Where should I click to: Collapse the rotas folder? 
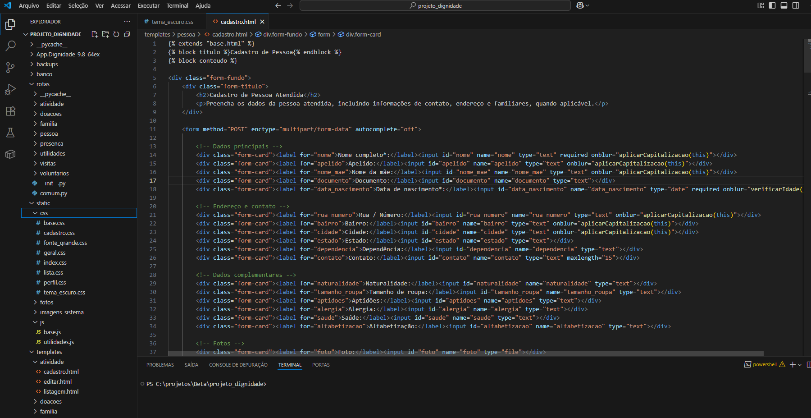coord(32,84)
